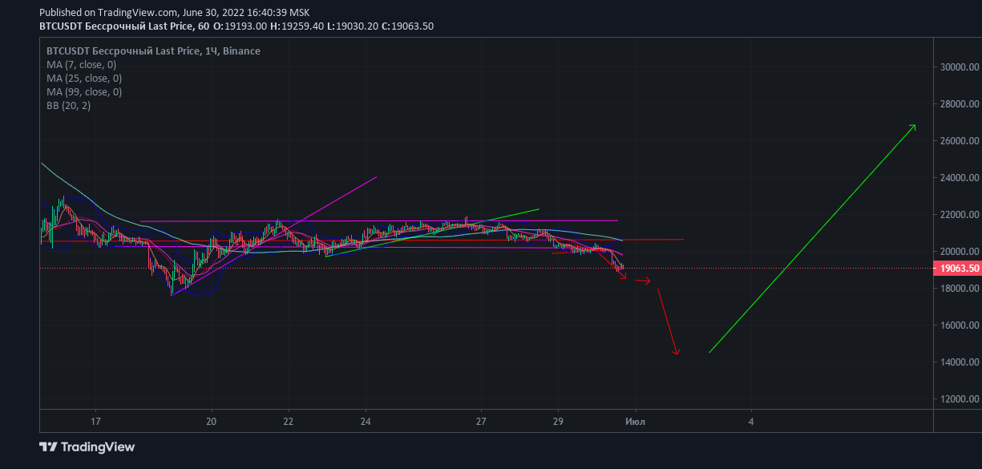Select the MA (25, close, 0) indicator legend
Image resolution: width=982 pixels, height=469 pixels.
[84, 79]
